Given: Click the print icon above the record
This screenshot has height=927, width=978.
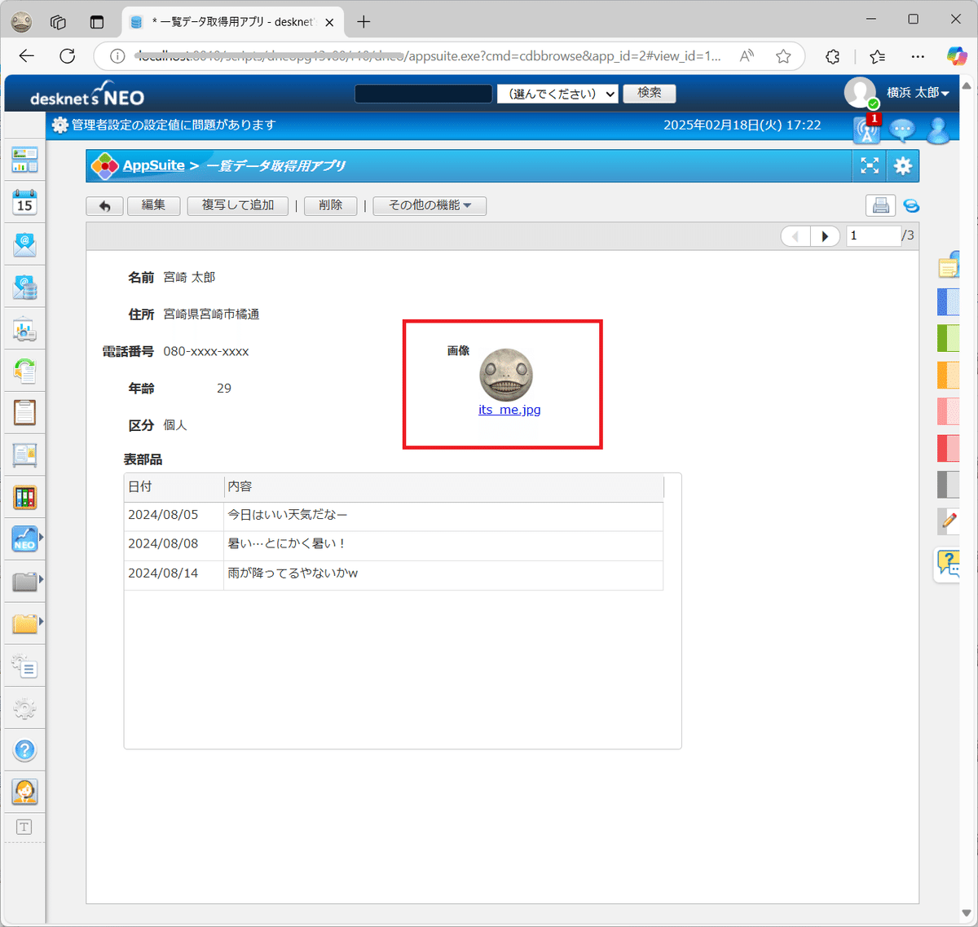Looking at the screenshot, I should coord(879,205).
